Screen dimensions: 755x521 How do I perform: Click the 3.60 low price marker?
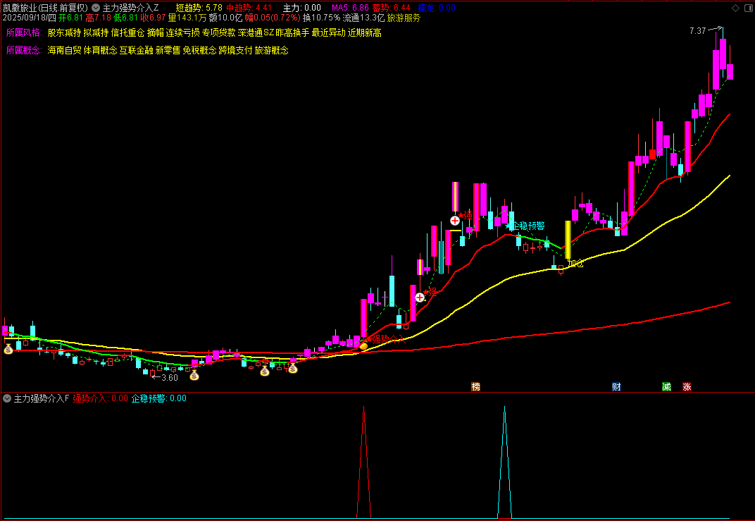point(170,377)
